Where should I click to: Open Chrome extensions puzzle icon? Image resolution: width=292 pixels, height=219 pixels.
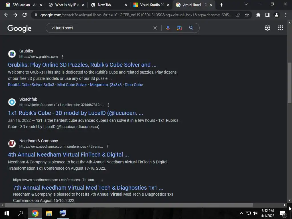(x=258, y=15)
